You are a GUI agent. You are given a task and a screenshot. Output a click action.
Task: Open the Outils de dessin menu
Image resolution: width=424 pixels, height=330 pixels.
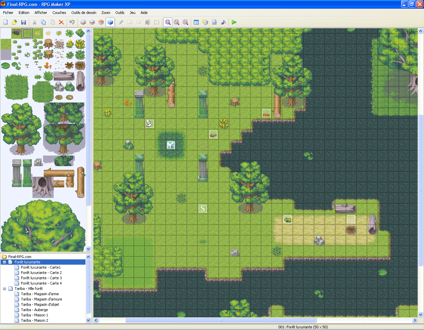click(84, 13)
